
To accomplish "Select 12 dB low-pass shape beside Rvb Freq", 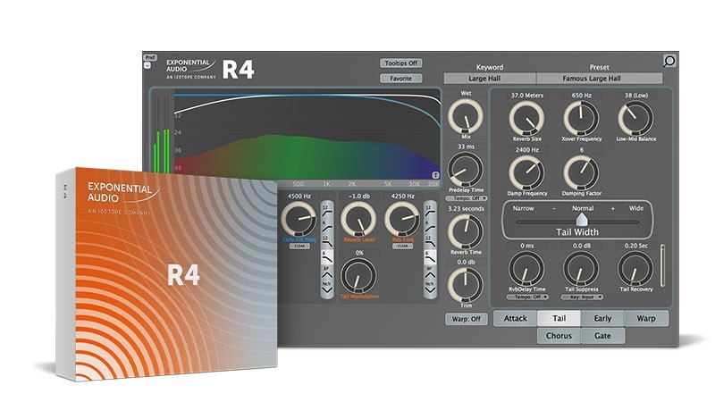I will pos(430,241).
